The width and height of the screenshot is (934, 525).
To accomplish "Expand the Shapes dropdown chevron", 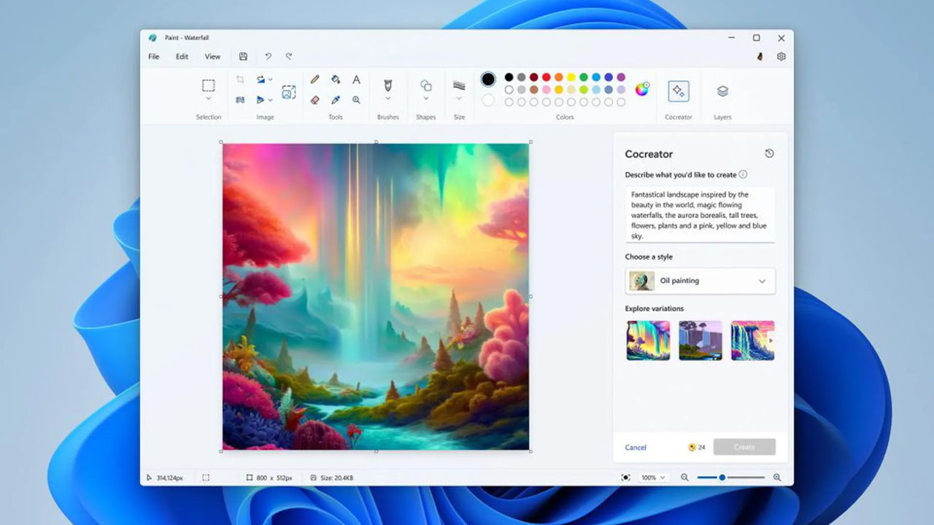I will pyautogui.click(x=426, y=98).
